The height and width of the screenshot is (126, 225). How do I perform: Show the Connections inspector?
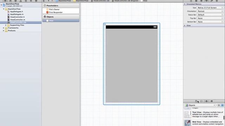(217, 1)
